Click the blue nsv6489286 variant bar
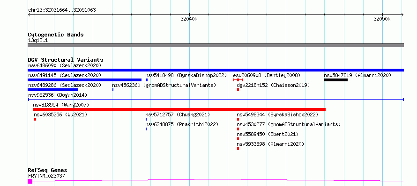This screenshot has height=186, width=417. tap(52, 90)
